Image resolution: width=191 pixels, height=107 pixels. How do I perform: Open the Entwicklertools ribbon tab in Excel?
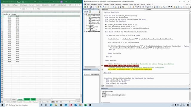click(x=62, y=5)
